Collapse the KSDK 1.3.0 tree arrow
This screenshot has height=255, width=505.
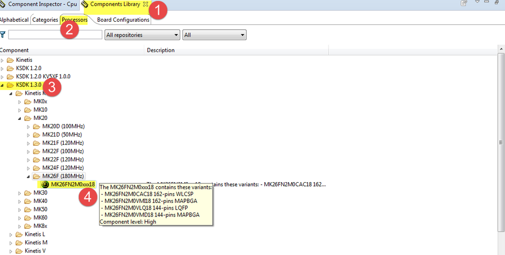(x=3, y=86)
